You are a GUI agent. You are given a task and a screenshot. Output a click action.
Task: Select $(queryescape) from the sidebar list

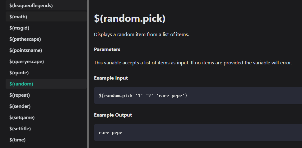click(x=46, y=61)
